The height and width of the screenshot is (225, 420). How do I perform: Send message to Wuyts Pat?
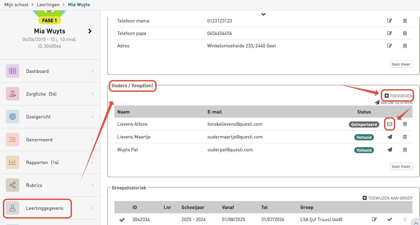tap(390, 150)
